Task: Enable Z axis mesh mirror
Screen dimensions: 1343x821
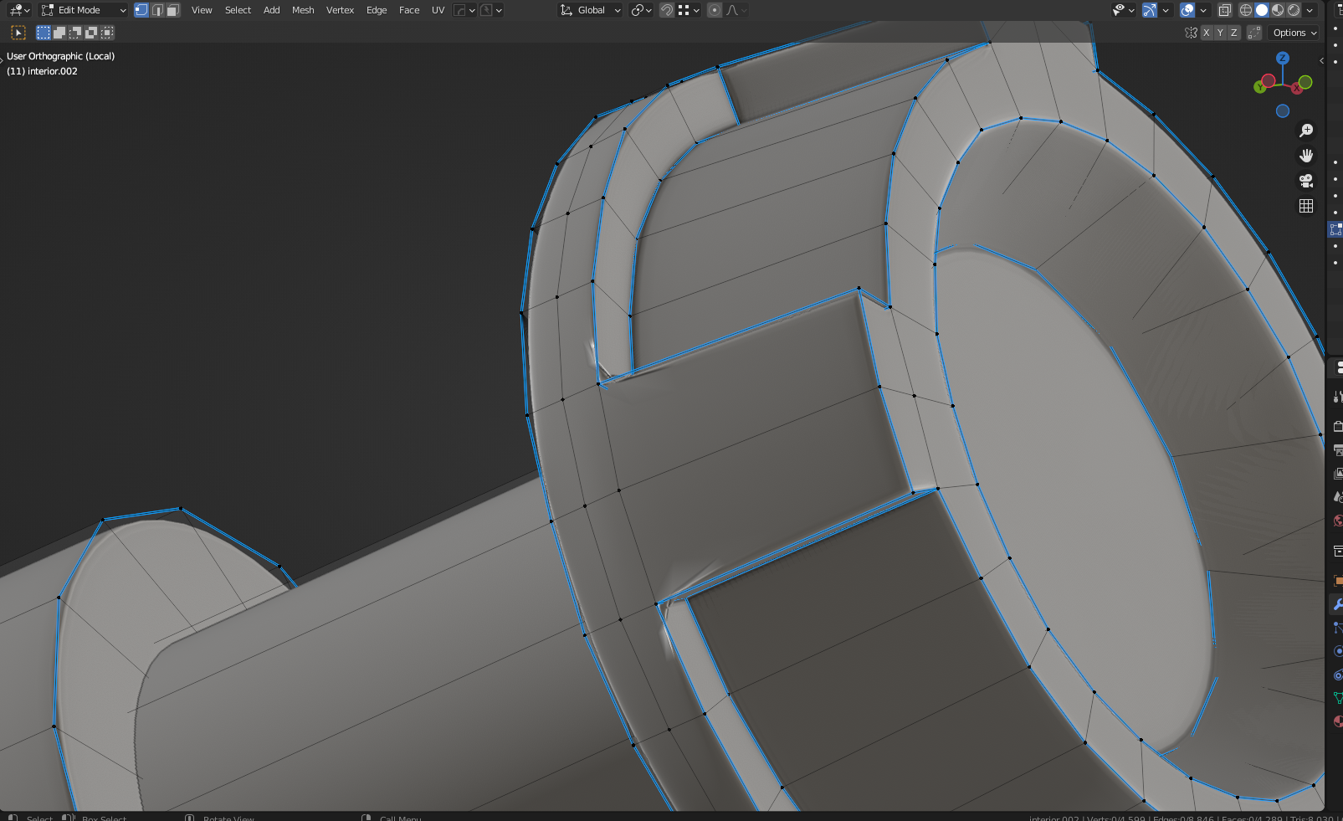Action: 1233,33
